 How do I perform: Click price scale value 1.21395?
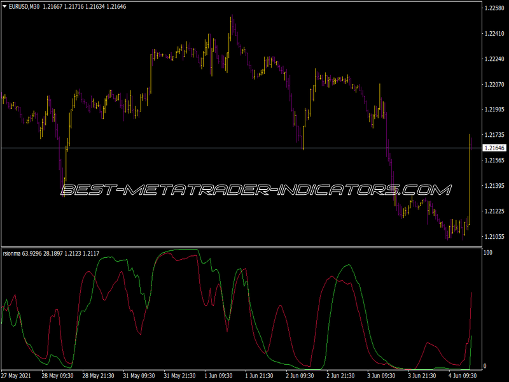click(x=494, y=186)
